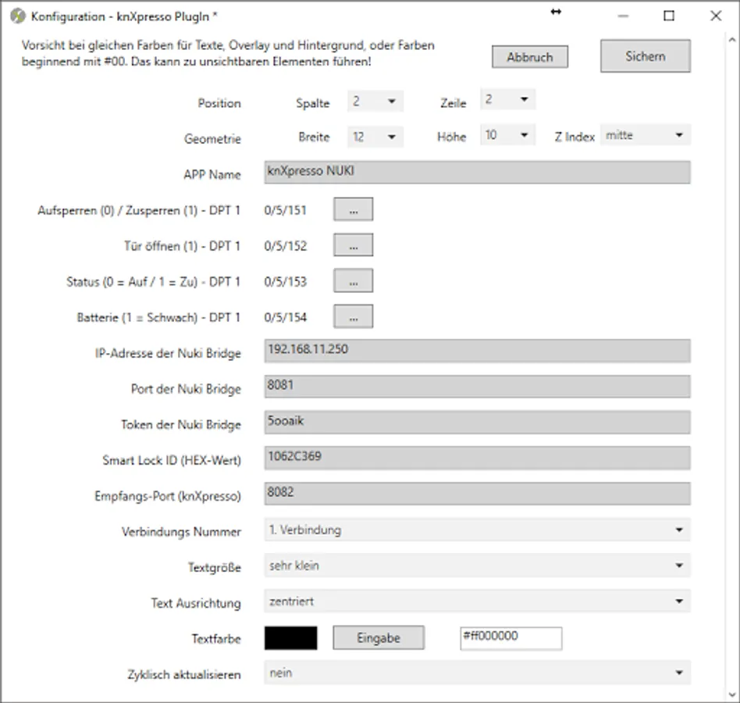This screenshot has width=740, height=703.
Task: Edit the APP Name field knXpresso NUKI
Action: point(477,173)
